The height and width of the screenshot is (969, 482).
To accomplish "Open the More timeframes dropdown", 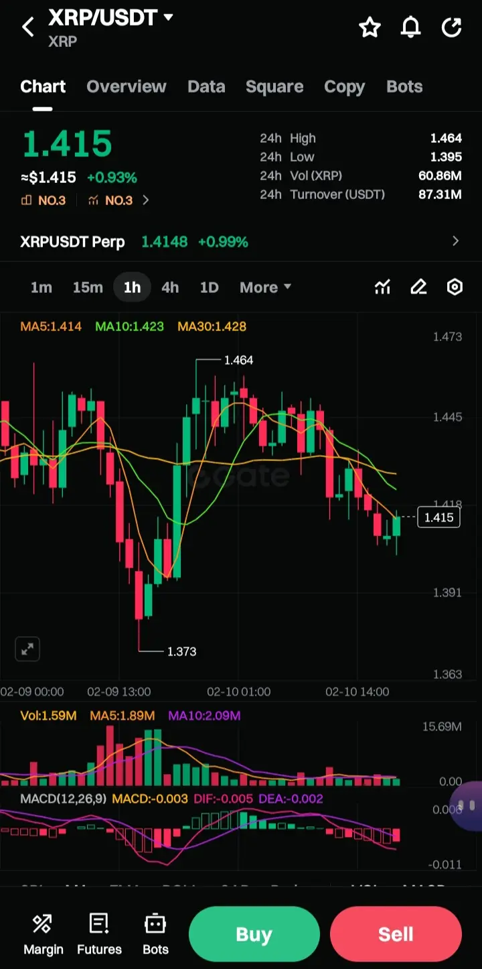I will (x=265, y=287).
